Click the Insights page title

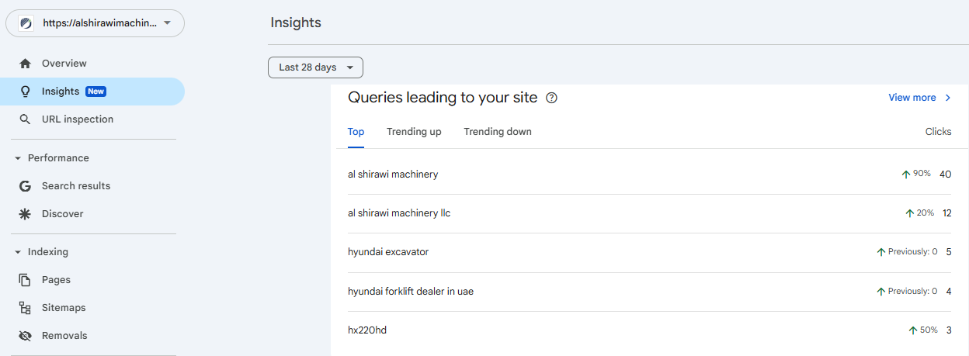pyautogui.click(x=296, y=22)
